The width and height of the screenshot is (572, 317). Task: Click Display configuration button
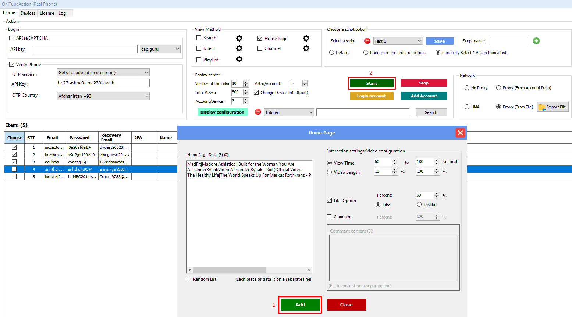222,112
